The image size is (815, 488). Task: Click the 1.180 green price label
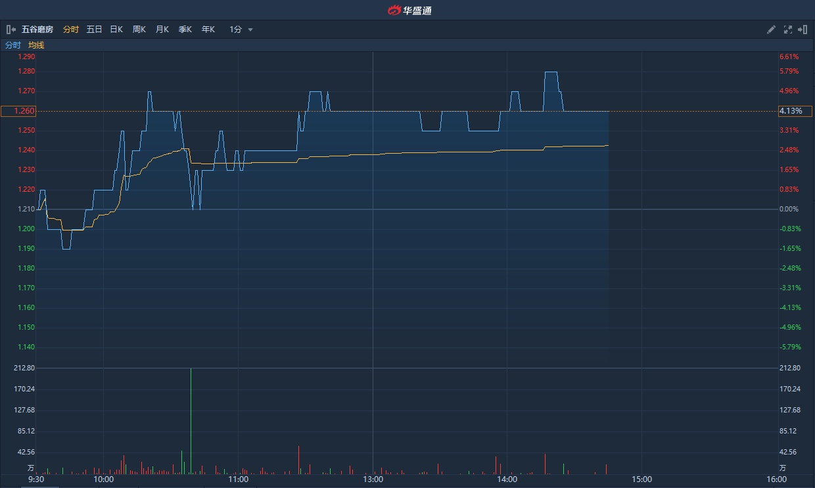27,268
